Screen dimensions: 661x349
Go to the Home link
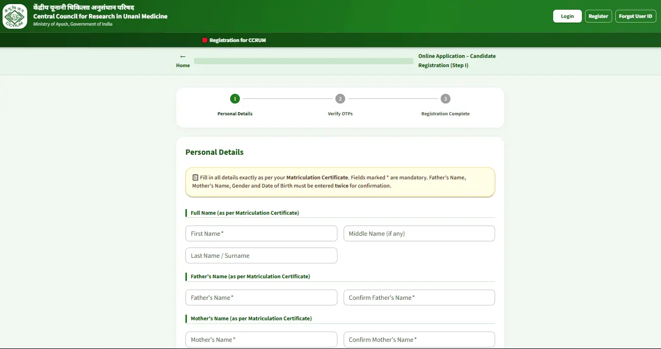[x=183, y=66]
